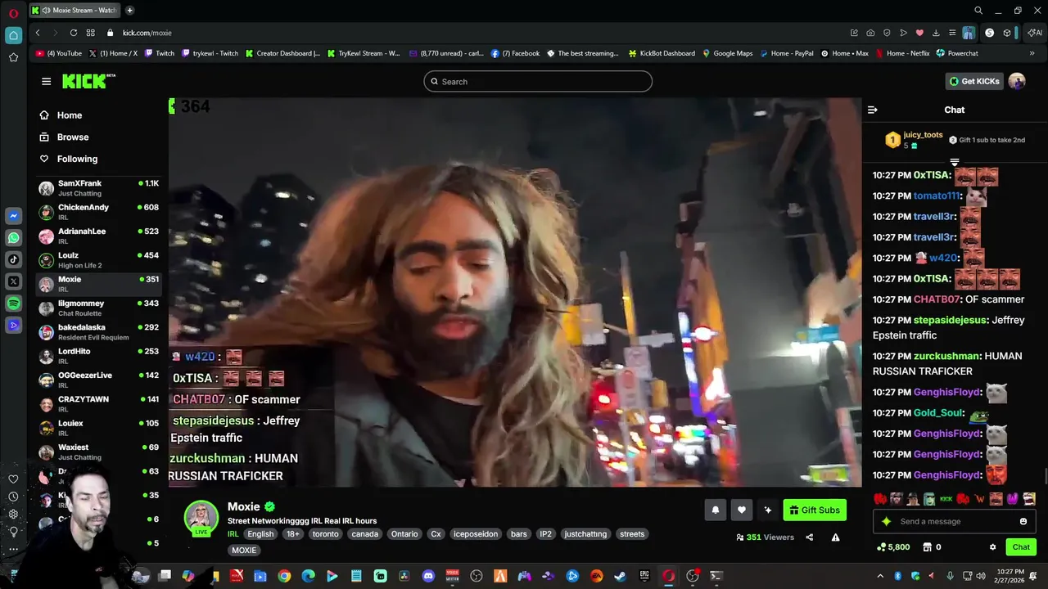Open the KickBot Dashboard bookmark

coord(662,53)
